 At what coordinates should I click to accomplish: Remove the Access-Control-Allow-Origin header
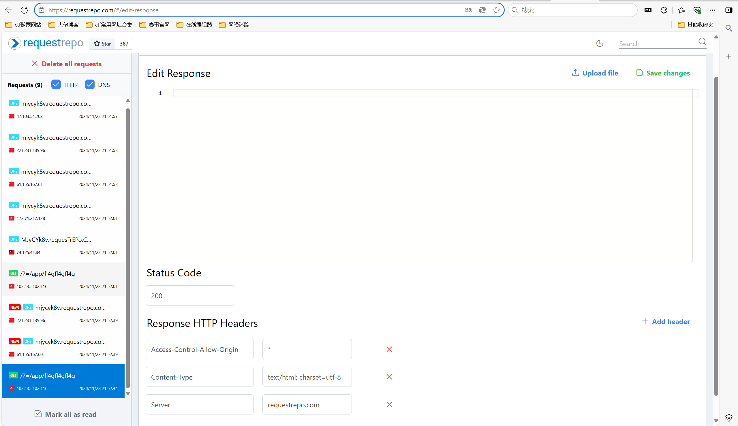(389, 349)
